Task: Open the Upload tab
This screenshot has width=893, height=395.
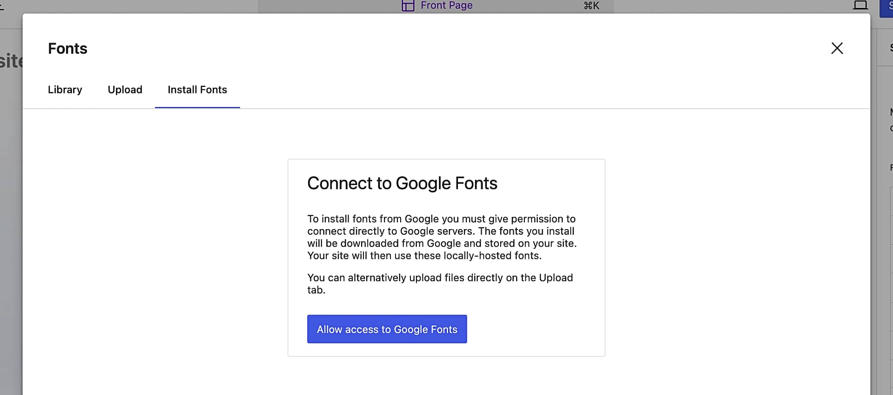Action: pos(125,90)
